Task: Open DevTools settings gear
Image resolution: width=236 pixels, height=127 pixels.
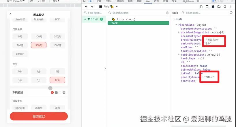Action: click(222, 1)
